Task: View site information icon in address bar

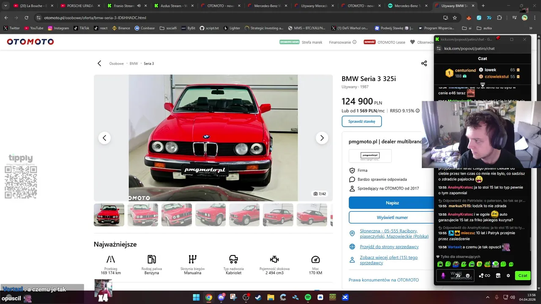Action: point(38,18)
